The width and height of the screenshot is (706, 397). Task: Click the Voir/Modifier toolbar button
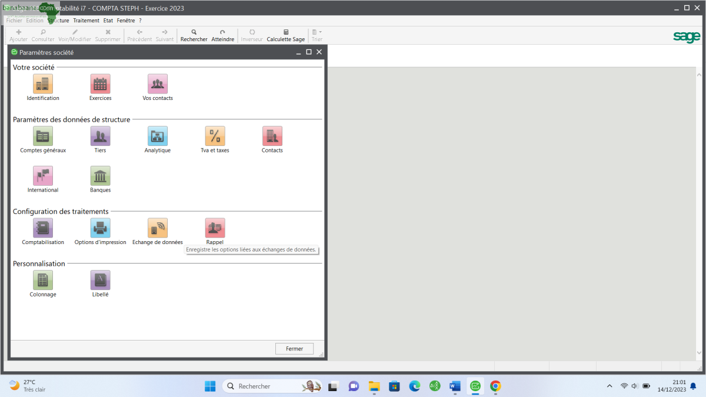[75, 35]
